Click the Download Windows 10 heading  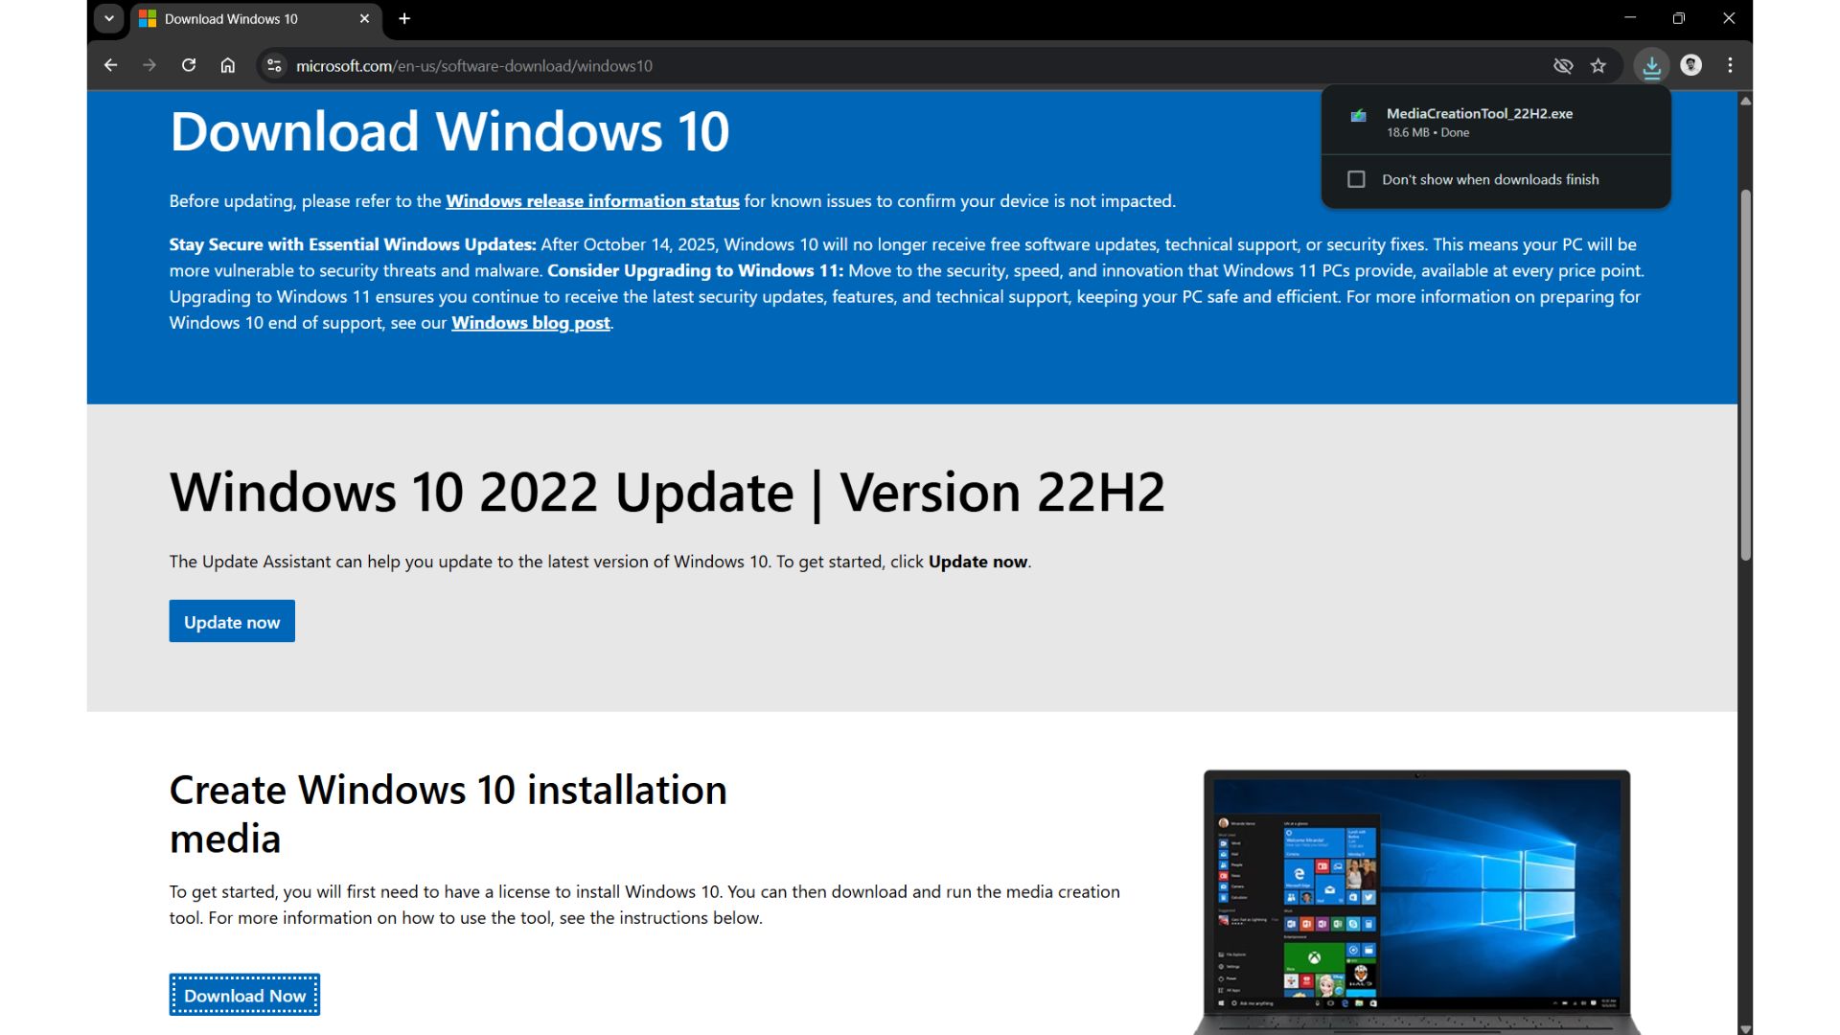pyautogui.click(x=449, y=131)
